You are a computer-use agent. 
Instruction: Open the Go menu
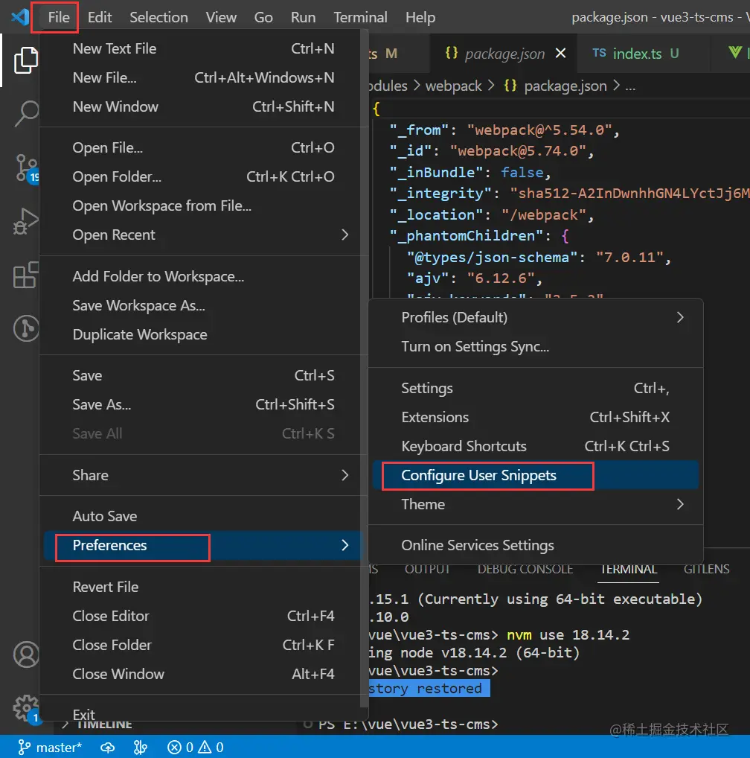coord(263,17)
